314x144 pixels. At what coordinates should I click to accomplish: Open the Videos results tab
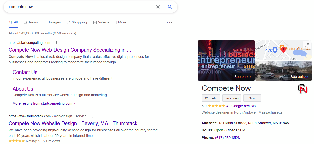(101, 22)
